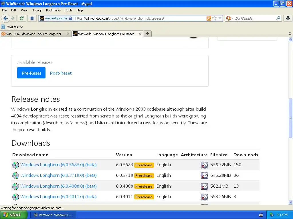Click the disc icon for Longhorn 6.0.3718.0
Screen dimensions: 293x219
[15, 176]
